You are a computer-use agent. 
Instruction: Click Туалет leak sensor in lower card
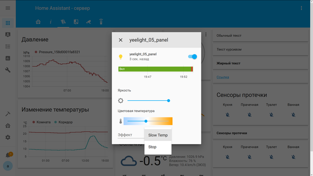point(272,157)
